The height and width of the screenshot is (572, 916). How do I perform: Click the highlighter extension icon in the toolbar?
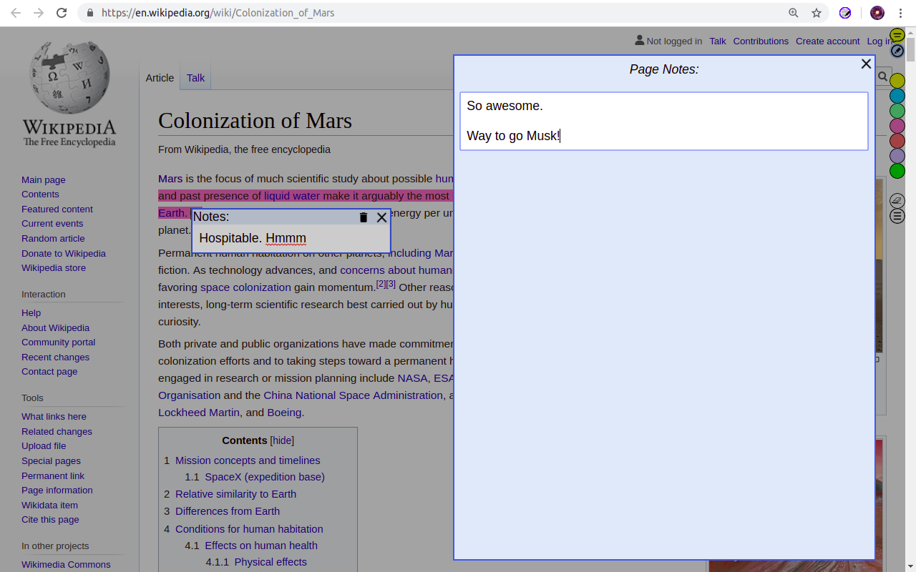point(845,13)
